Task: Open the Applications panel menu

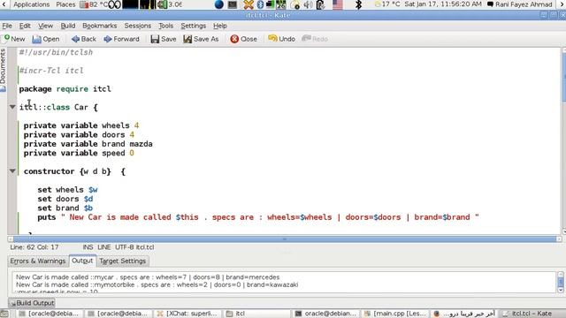Action: tap(32, 4)
